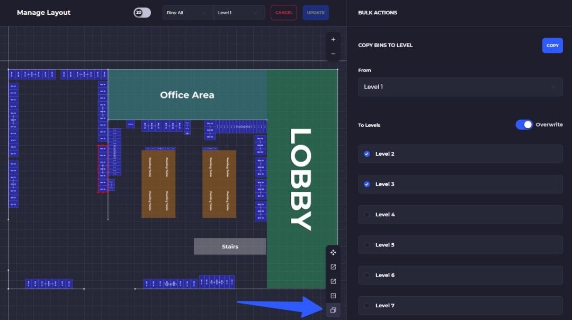Viewport: 572px width, 320px height.
Task: Uncheck the Level 3 checkbox
Action: point(367,184)
